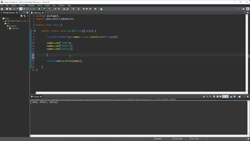
Task: Minimize the Console view
Action: tap(245, 96)
